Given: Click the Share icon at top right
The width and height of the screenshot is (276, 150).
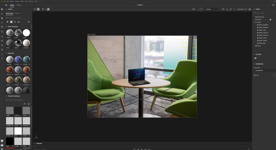Looking at the screenshot, I should tap(273, 5).
